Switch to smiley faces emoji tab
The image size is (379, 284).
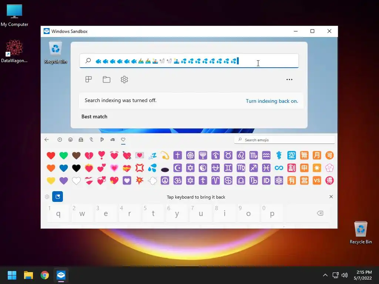70,139
